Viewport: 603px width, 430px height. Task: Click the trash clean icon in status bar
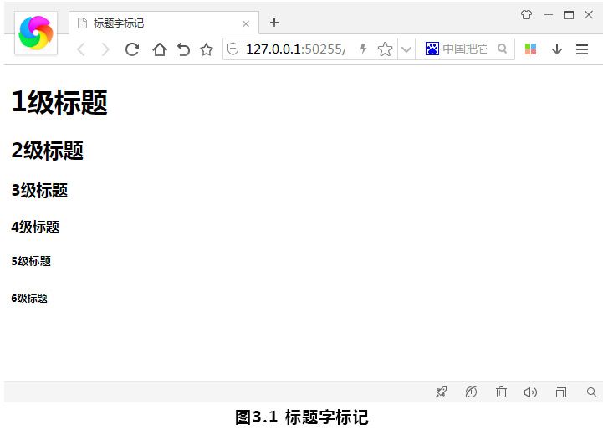[501, 392]
